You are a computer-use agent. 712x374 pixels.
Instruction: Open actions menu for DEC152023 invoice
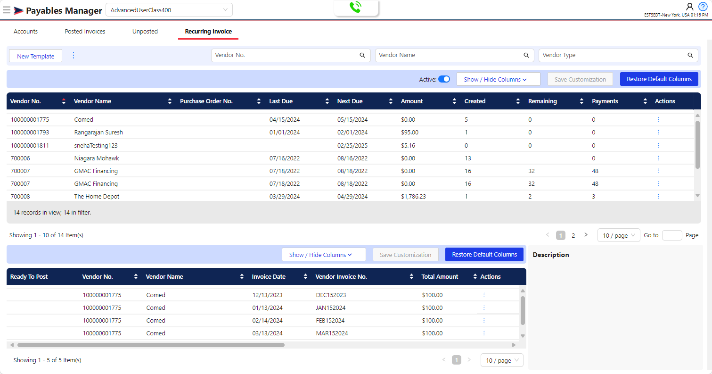[484, 295]
